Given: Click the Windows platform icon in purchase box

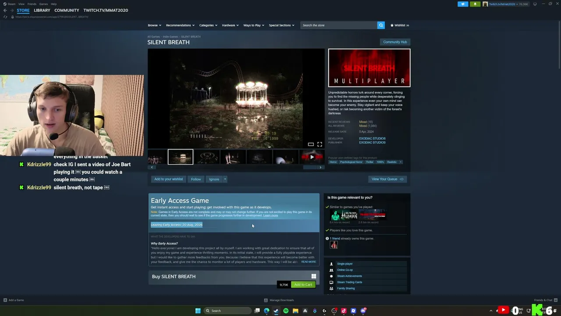Looking at the screenshot, I should click(313, 276).
